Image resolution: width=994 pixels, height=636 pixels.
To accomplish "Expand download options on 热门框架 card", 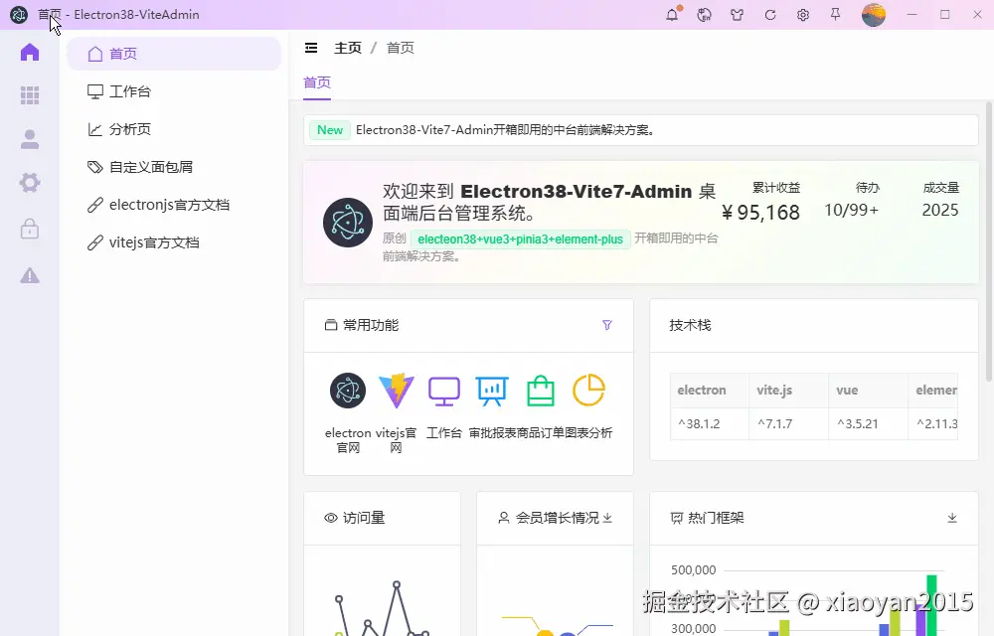I will (951, 518).
